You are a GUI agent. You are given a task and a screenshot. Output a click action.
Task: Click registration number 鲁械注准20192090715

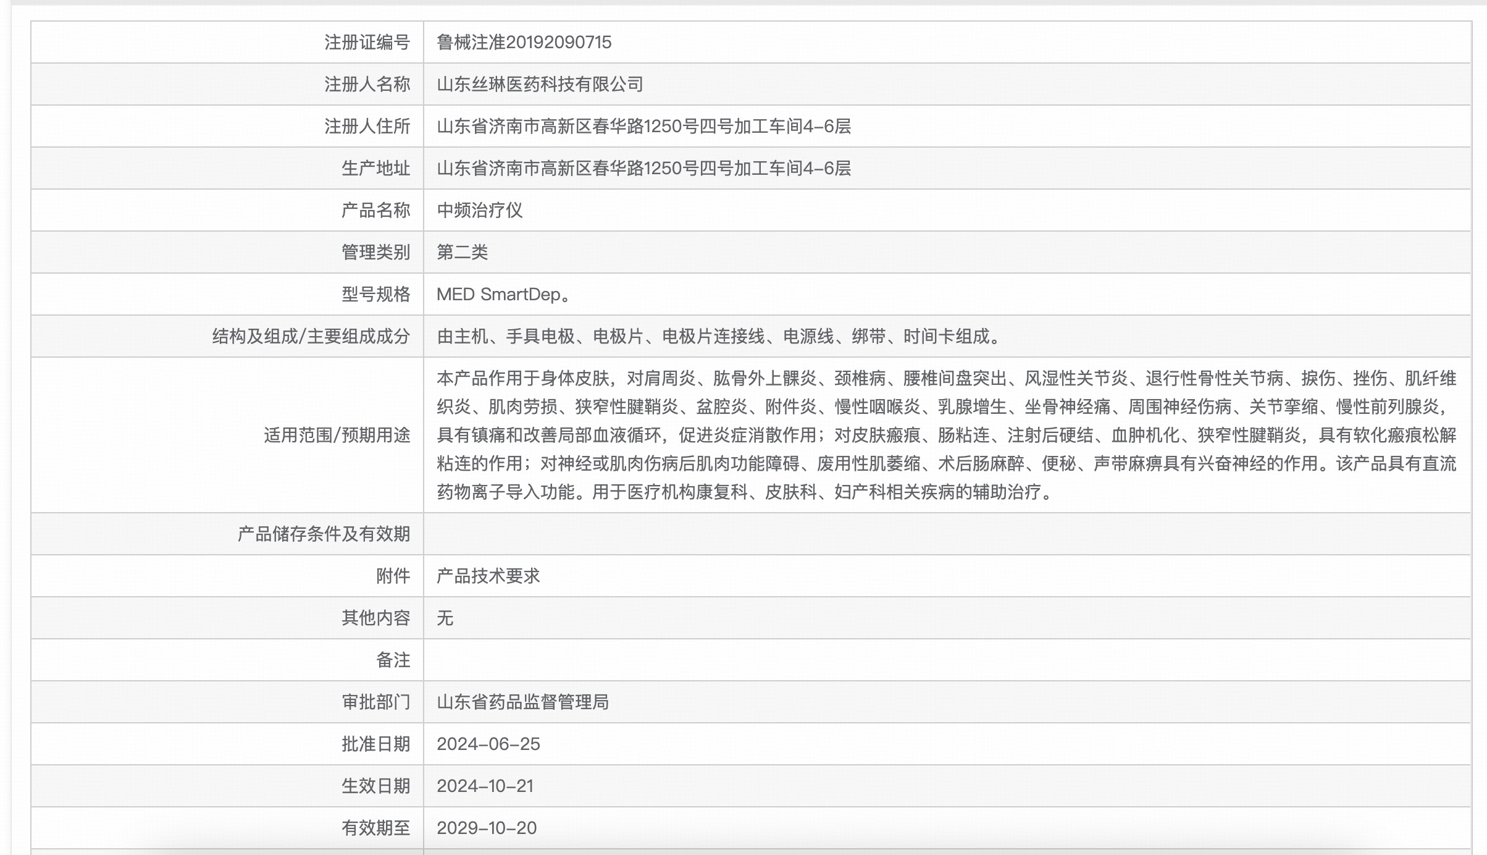524,42
